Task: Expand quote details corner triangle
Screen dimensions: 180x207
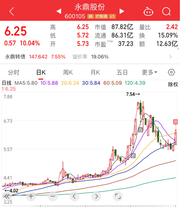Action: coord(178,48)
